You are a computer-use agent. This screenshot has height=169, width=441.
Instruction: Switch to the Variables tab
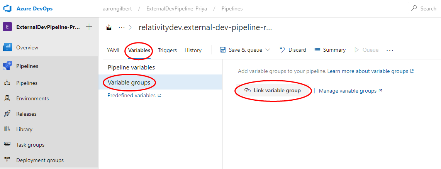tap(139, 50)
